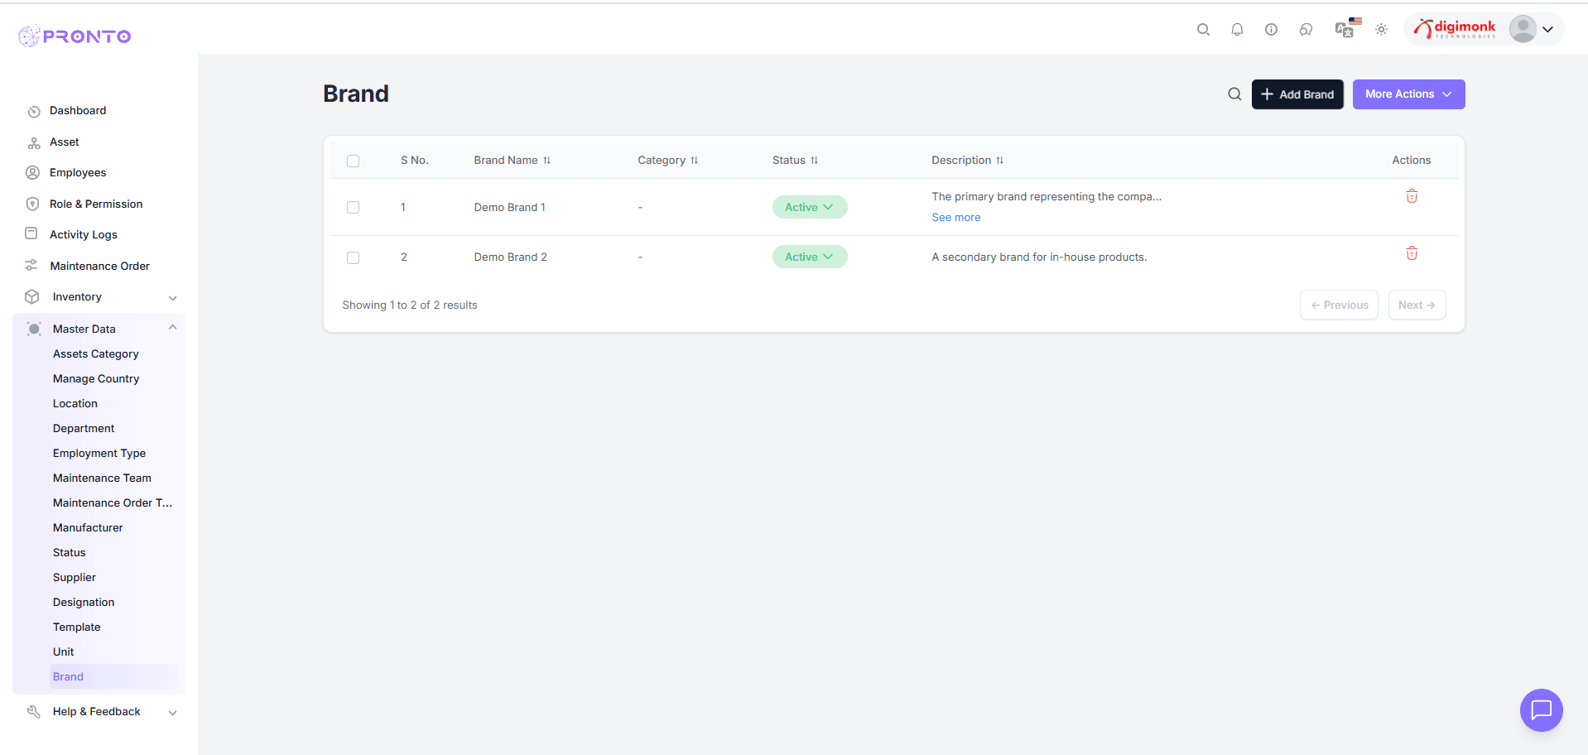
Task: Tick the checkbox for Demo Brand 1
Action: [x=353, y=207]
